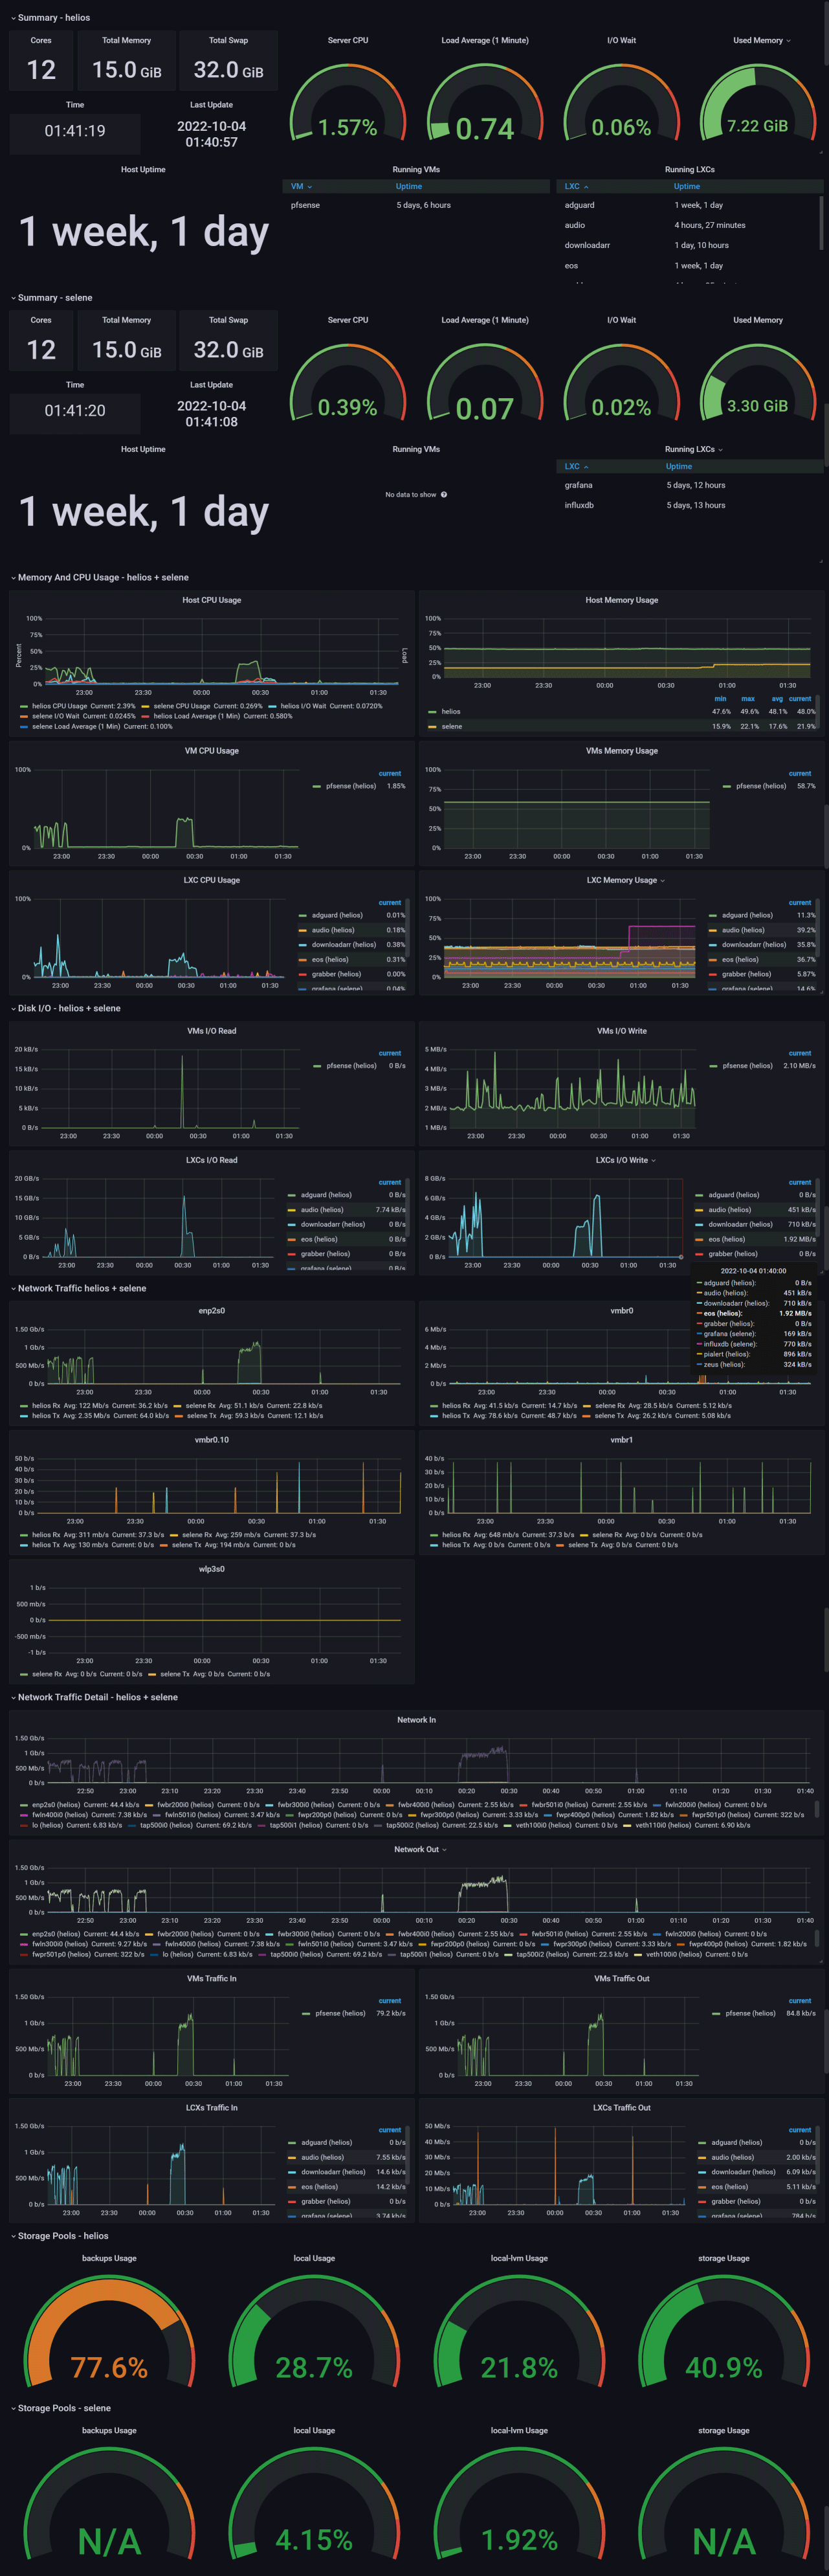The image size is (829, 2576).
Task: Open the wlp3s0 panel title menu
Action: (x=211, y=1569)
